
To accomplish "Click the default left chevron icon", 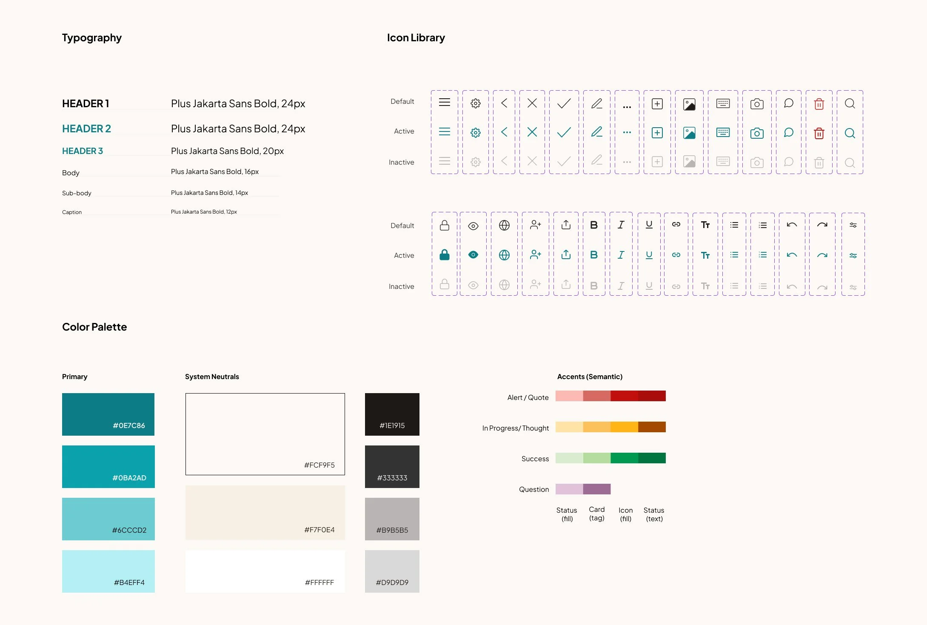I will (504, 103).
